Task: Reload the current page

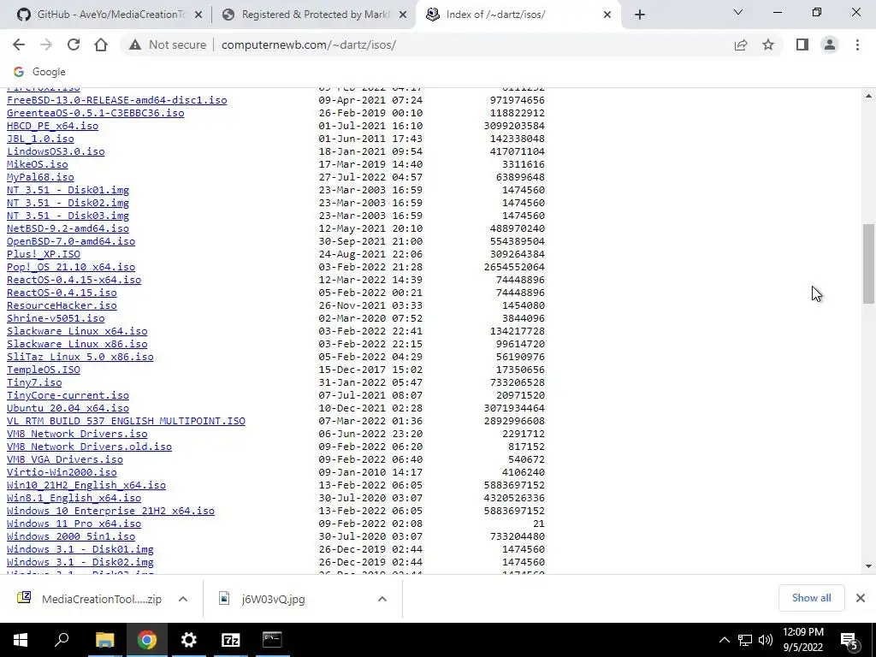Action: click(74, 44)
